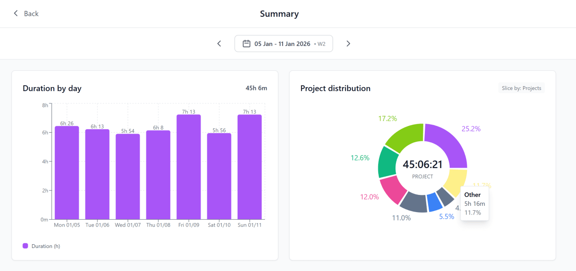
Task: Click the calendar icon in date picker
Action: point(247,44)
